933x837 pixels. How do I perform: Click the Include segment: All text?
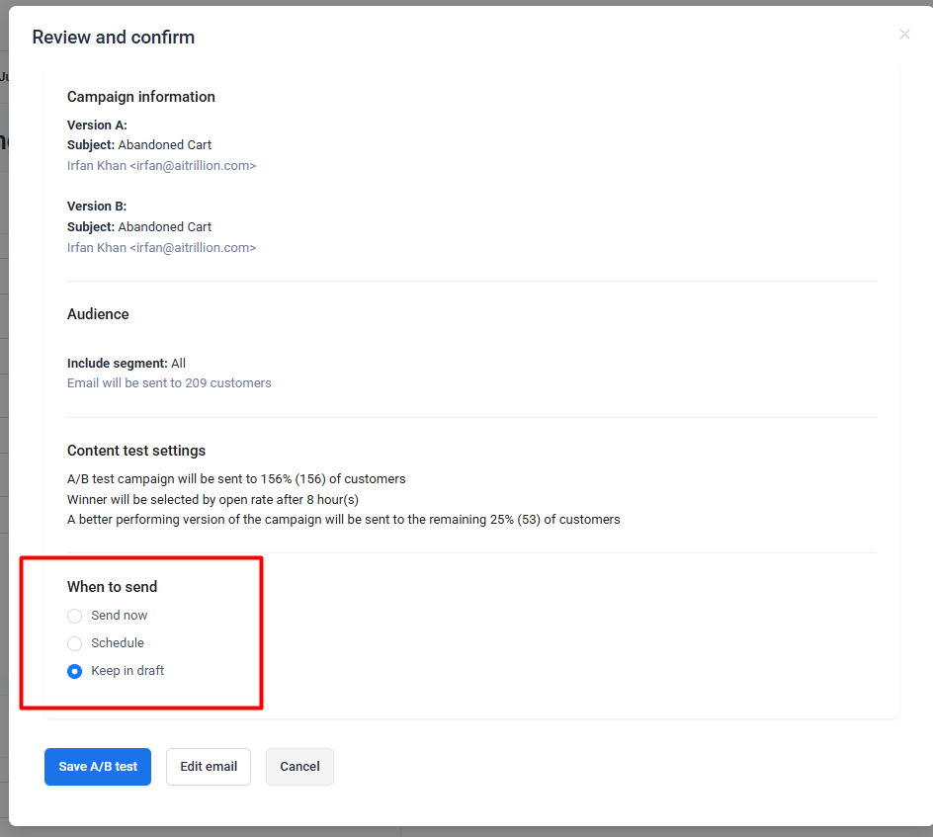(127, 364)
